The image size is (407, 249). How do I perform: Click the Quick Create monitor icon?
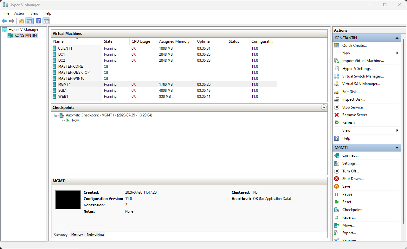[337, 46]
